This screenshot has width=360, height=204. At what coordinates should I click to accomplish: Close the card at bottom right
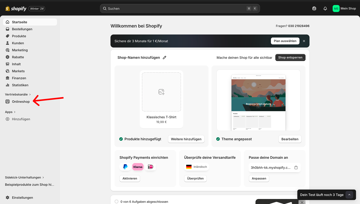tap(302, 202)
